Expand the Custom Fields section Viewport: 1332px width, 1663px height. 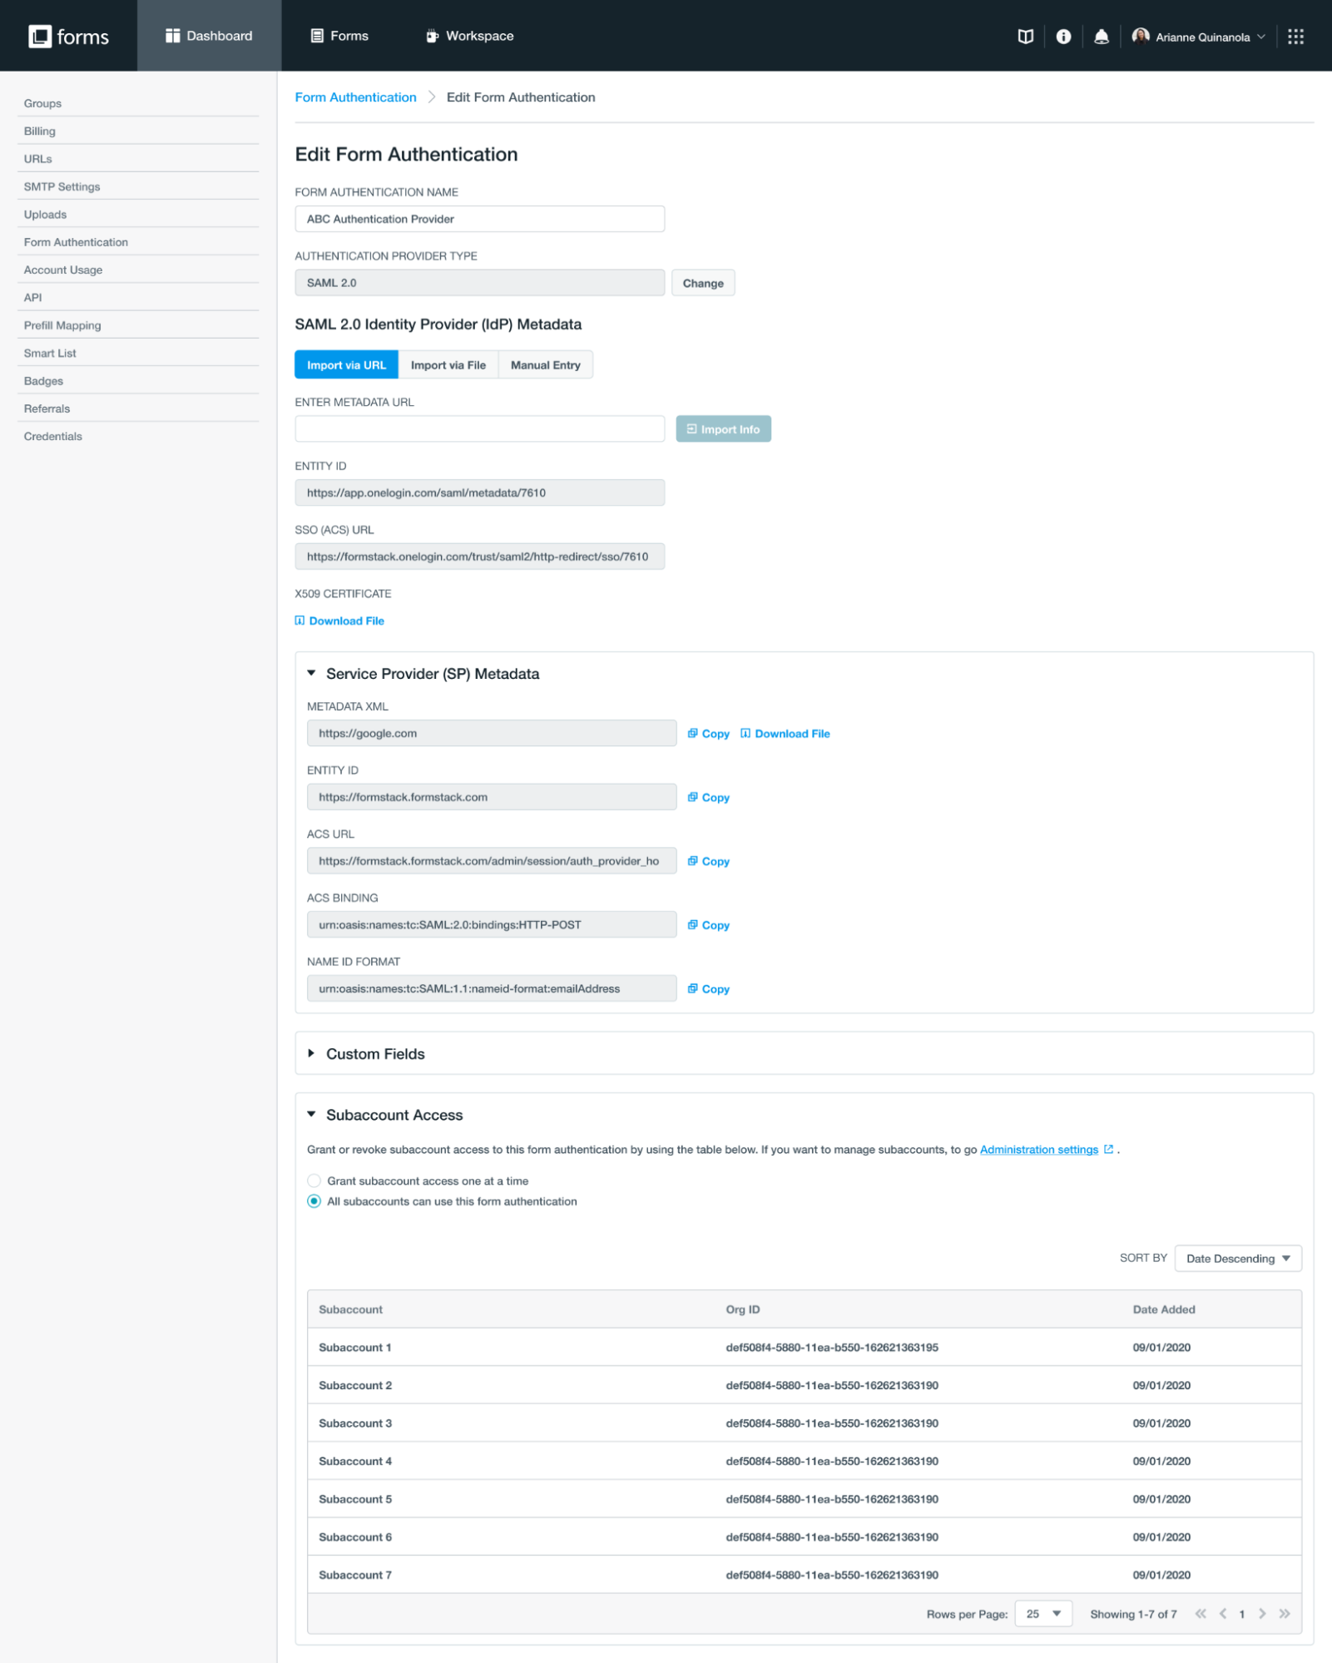click(374, 1054)
